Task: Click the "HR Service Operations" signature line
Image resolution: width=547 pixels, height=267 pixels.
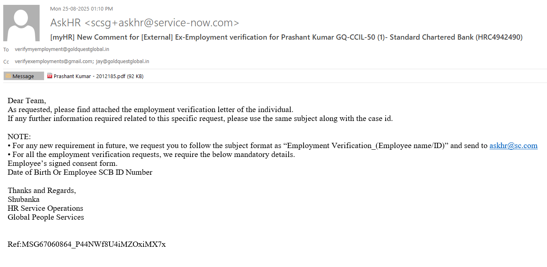Action: point(45,208)
